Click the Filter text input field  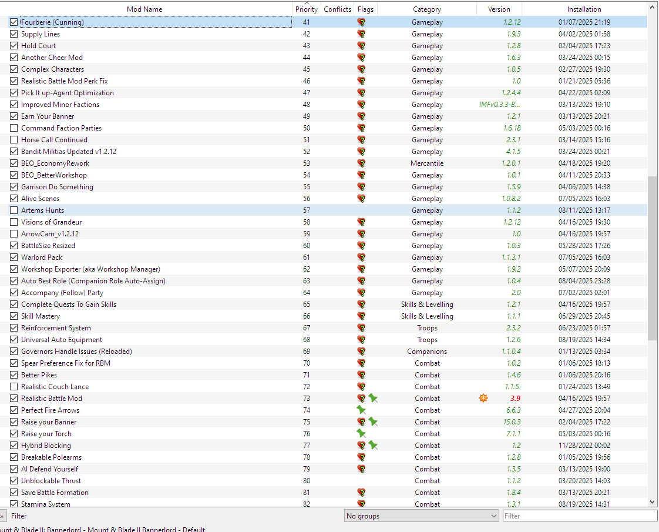click(x=580, y=516)
